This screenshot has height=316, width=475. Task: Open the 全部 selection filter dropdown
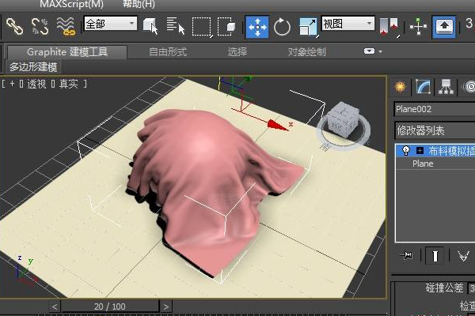pyautogui.click(x=110, y=24)
